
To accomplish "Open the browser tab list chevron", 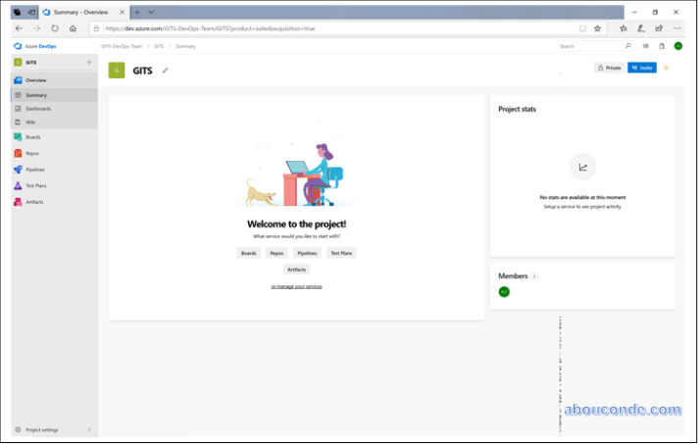I will [x=151, y=12].
